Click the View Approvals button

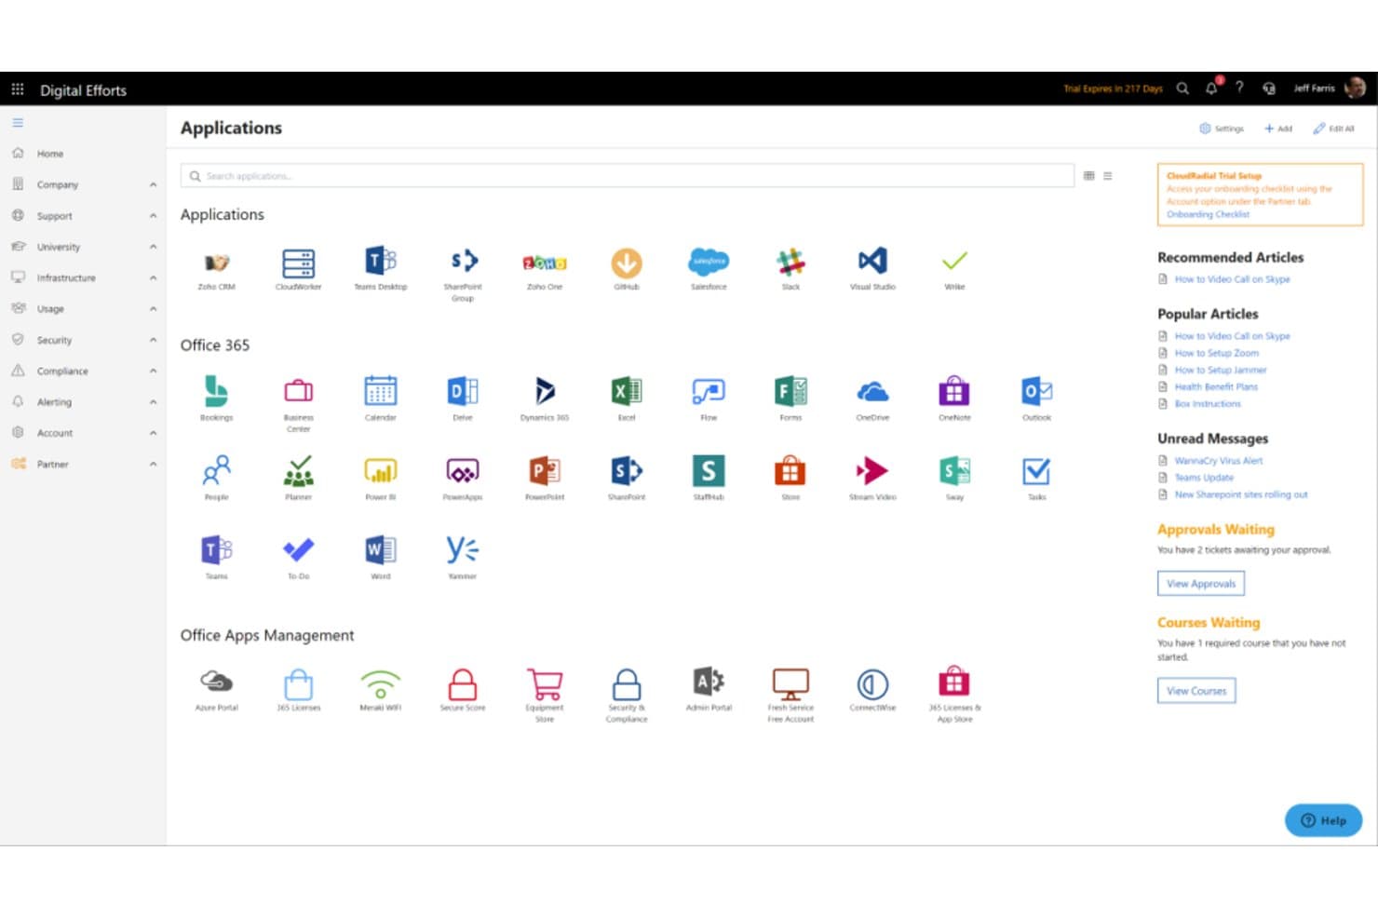click(1200, 583)
